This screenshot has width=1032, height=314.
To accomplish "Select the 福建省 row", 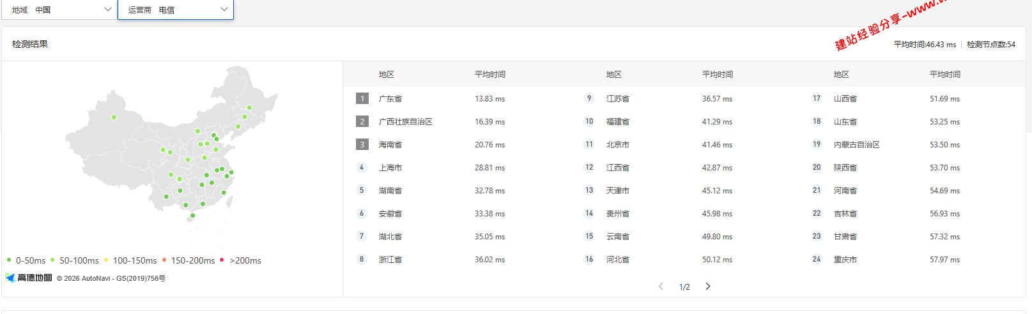I will (x=684, y=121).
